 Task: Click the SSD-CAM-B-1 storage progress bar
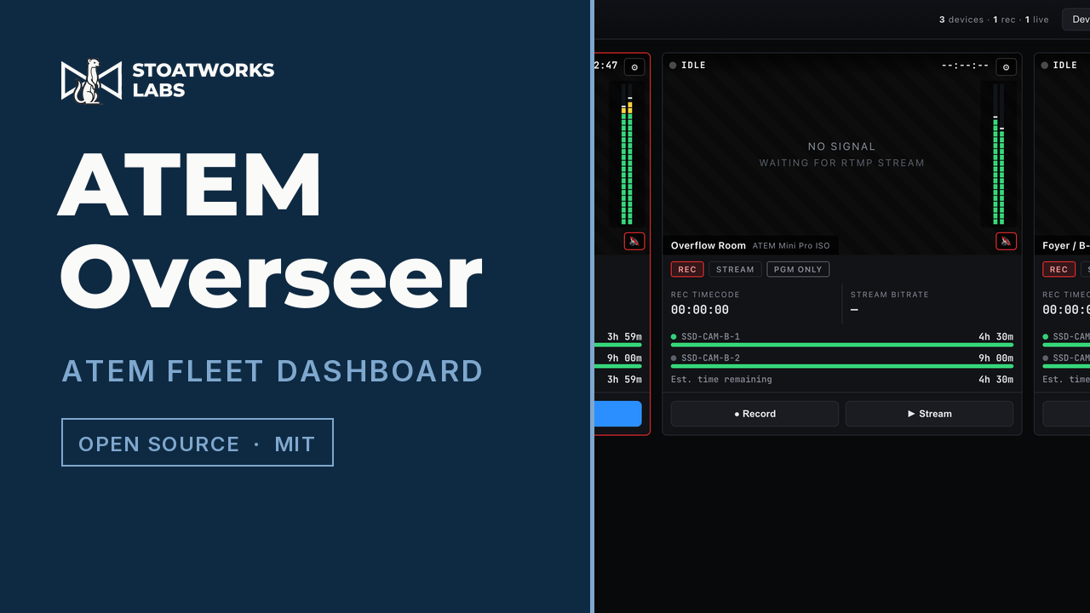coord(842,345)
